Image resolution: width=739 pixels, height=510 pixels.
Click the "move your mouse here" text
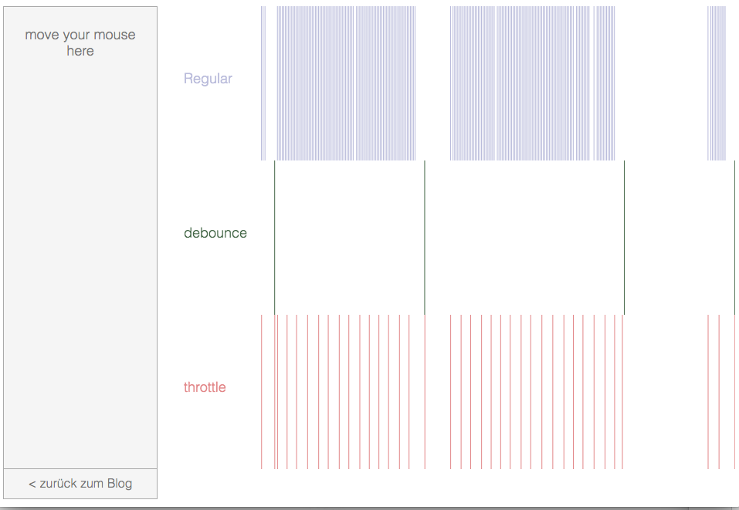pos(80,43)
